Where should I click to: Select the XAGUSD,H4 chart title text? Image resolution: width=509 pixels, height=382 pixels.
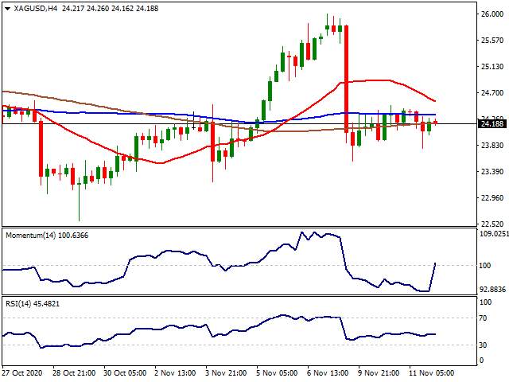[x=36, y=9]
